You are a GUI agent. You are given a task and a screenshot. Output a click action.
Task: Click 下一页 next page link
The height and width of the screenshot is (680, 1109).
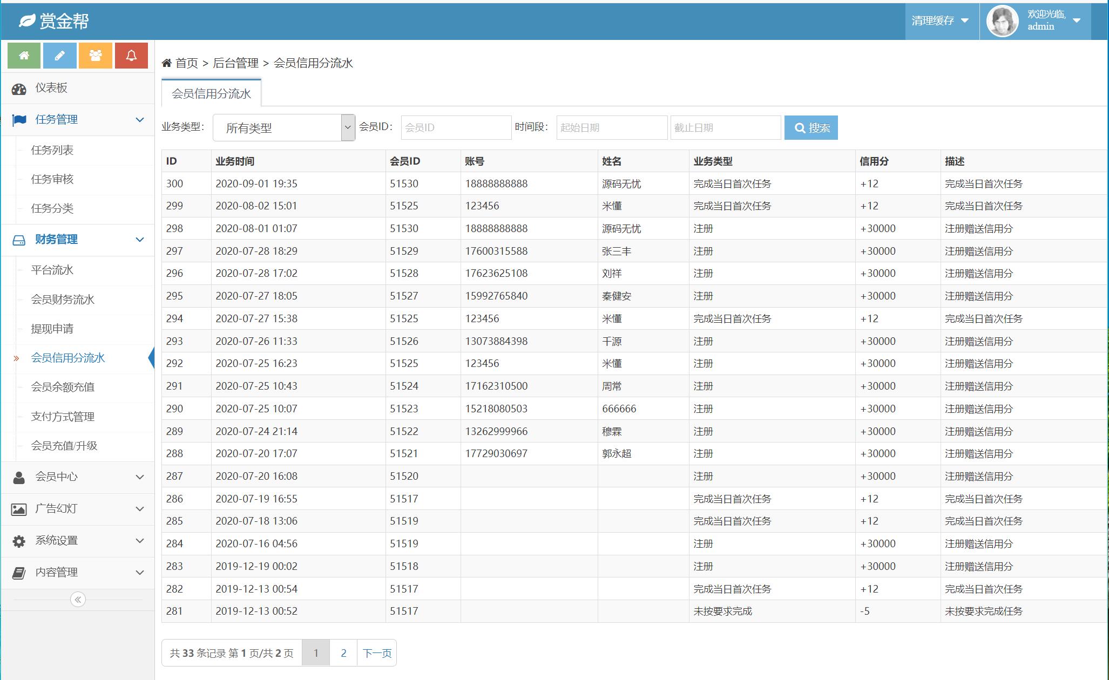(x=377, y=653)
